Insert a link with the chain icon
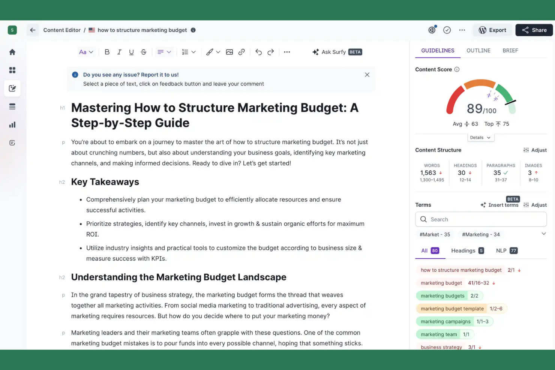555x370 pixels. (241, 52)
